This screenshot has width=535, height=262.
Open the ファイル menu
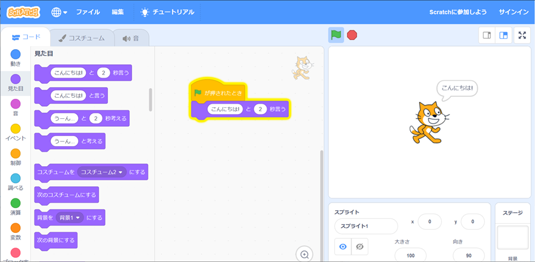click(x=88, y=12)
